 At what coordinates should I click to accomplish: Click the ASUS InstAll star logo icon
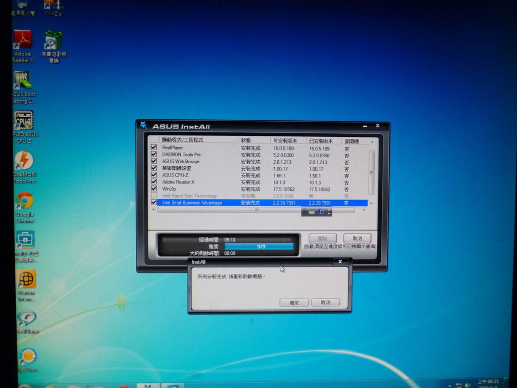click(143, 125)
